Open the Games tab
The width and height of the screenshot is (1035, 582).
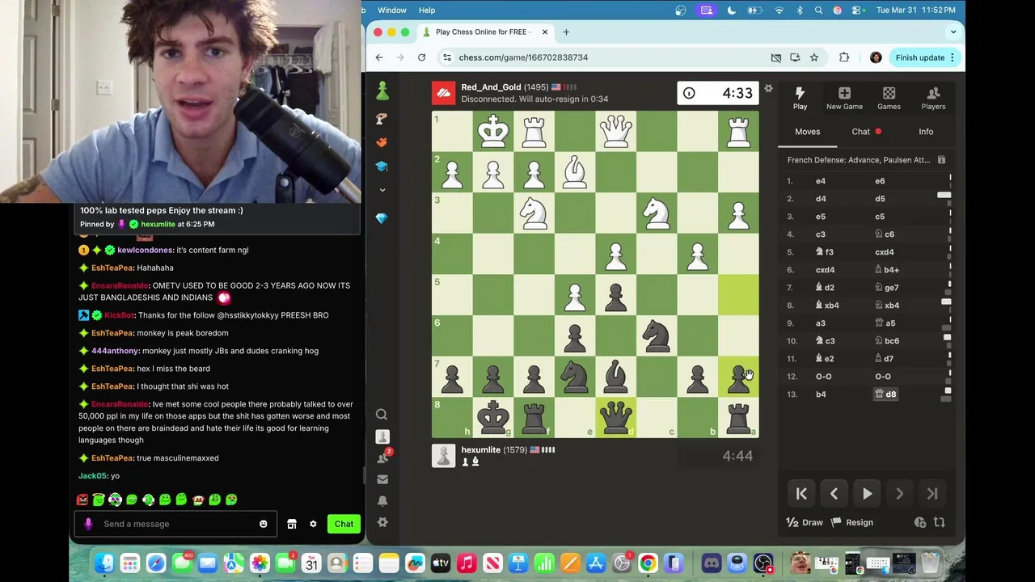click(x=889, y=99)
